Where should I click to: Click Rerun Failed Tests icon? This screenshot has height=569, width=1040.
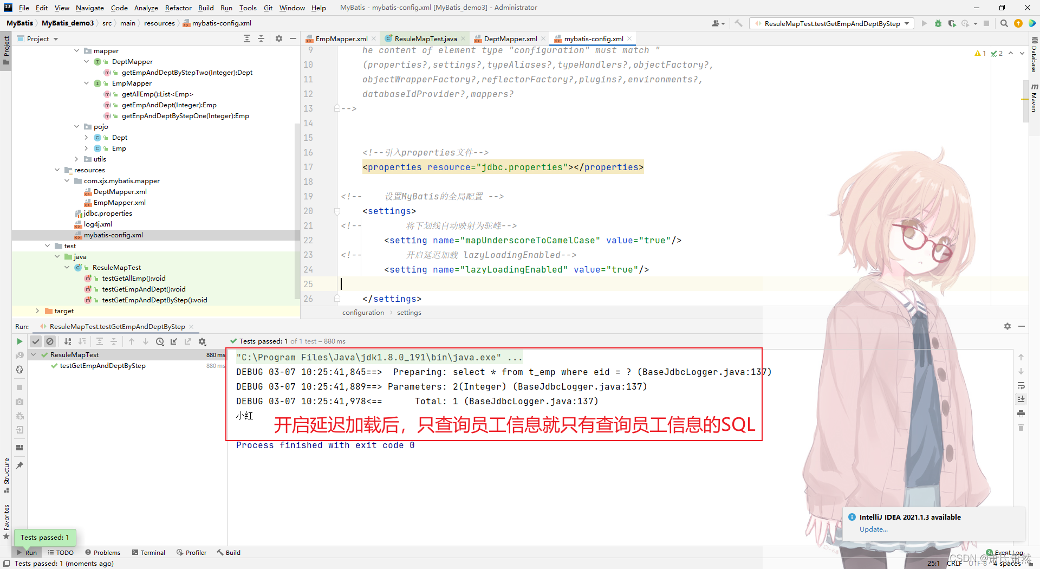[x=19, y=355]
